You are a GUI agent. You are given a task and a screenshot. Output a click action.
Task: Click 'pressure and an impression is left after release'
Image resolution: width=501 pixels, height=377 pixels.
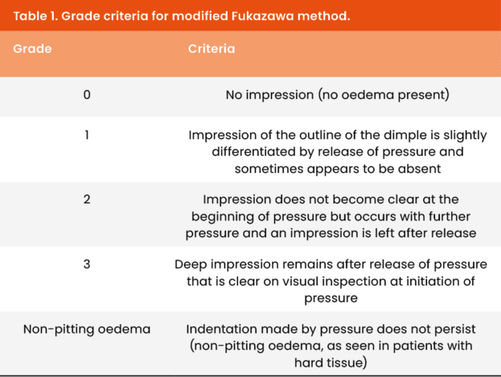tap(331, 233)
